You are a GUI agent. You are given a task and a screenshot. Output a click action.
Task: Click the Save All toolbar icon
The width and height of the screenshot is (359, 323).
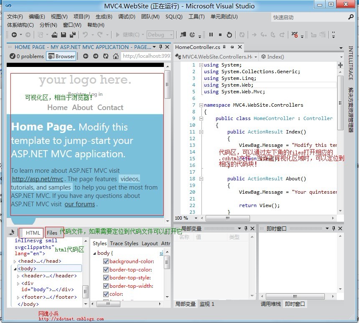tap(73, 35)
